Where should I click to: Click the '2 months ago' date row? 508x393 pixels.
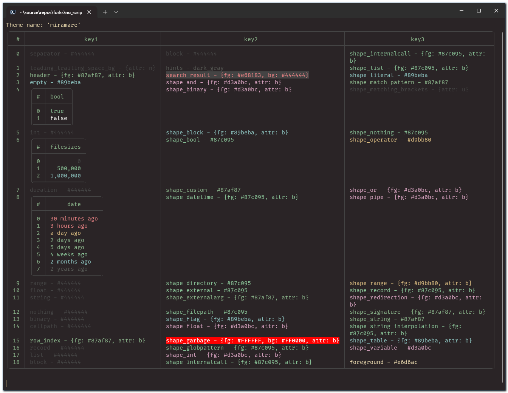point(71,262)
